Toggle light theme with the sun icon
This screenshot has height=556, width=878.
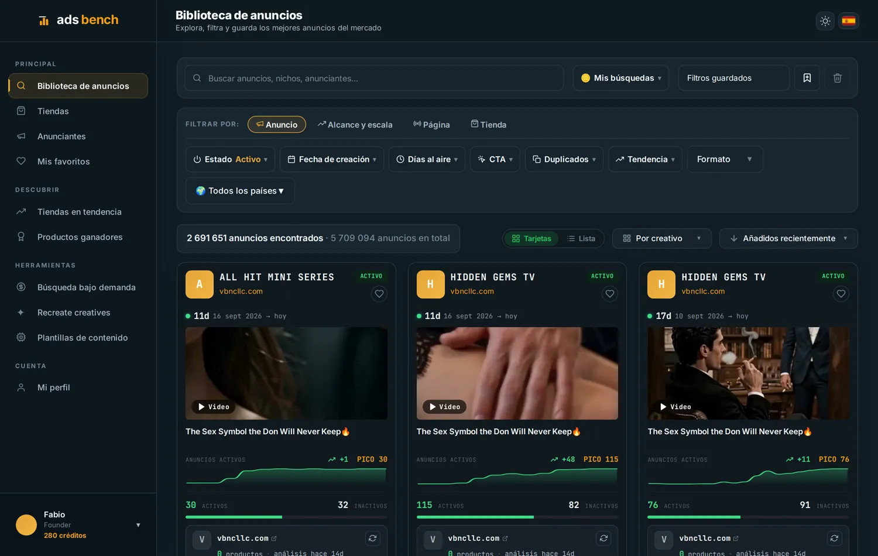[825, 21]
